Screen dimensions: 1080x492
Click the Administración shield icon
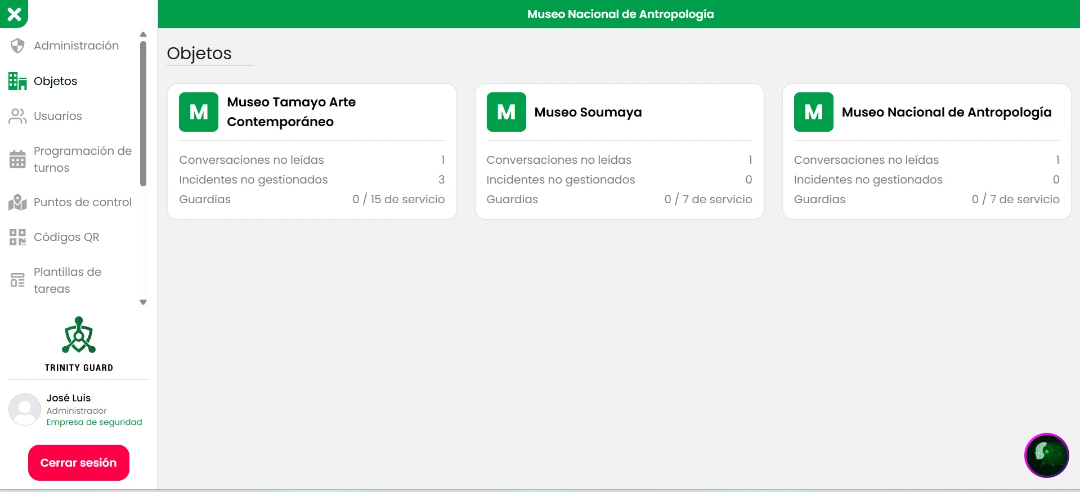coord(17,46)
